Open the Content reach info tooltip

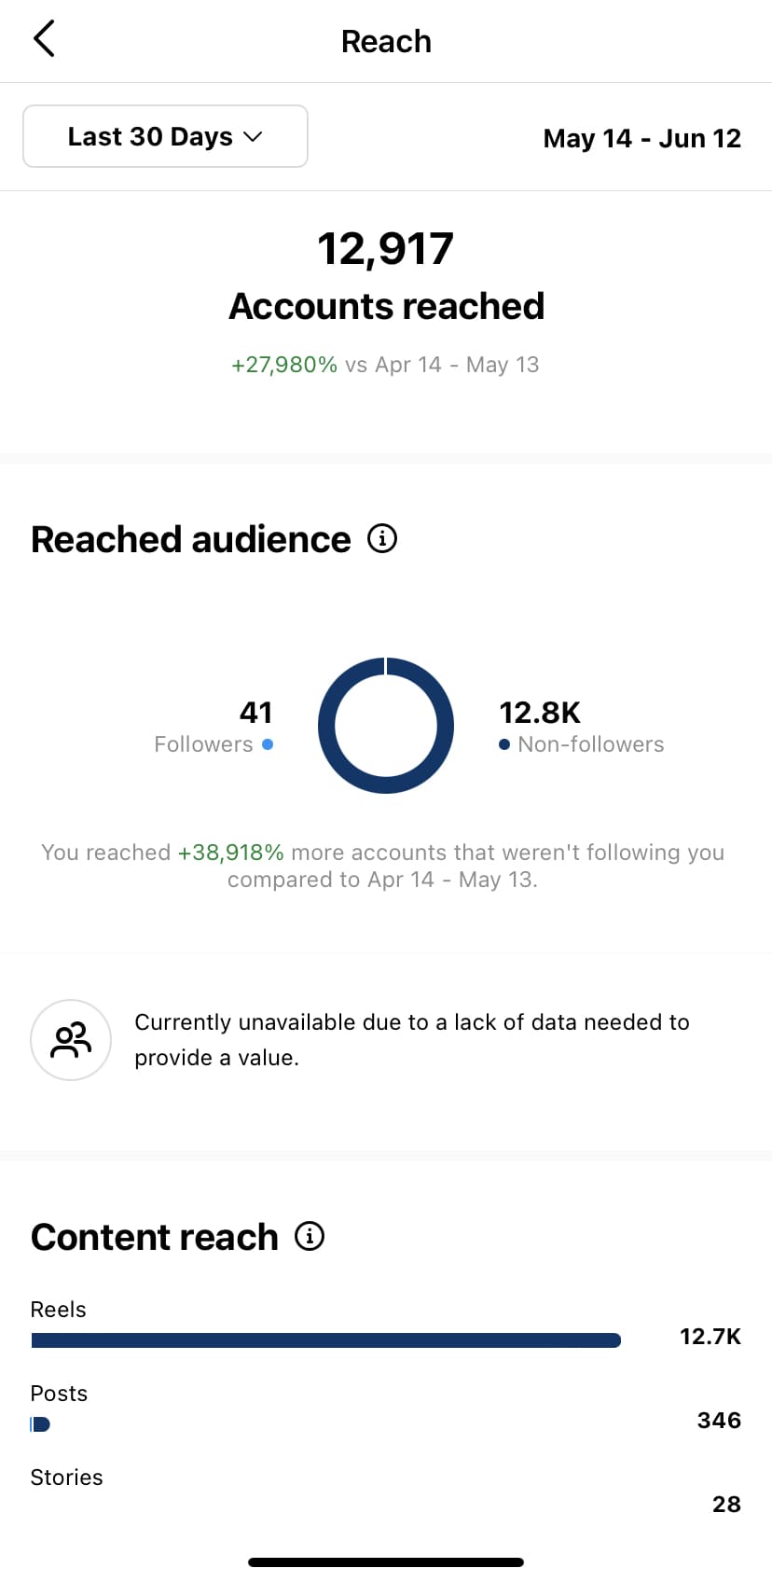[310, 1235]
